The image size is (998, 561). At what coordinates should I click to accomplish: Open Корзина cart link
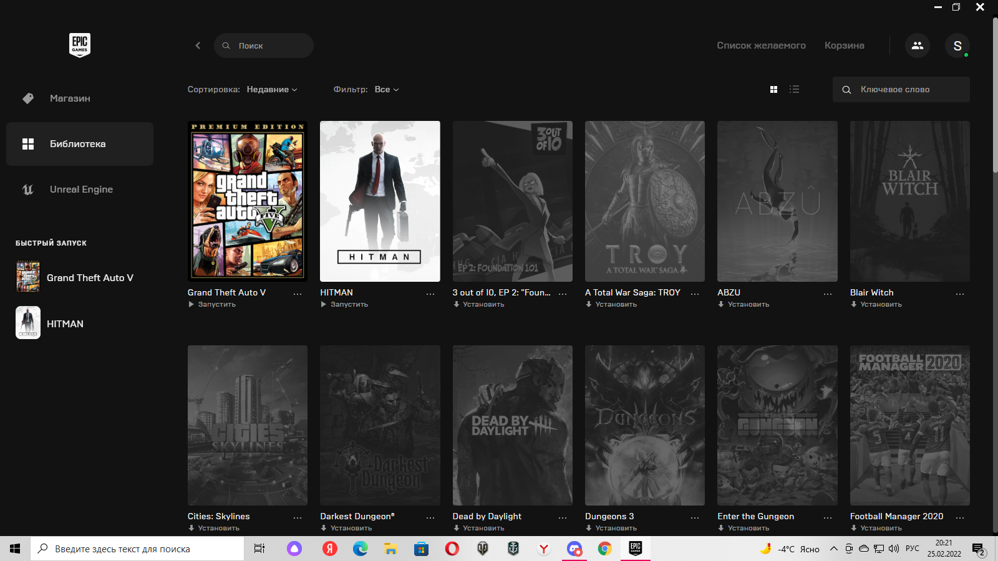point(844,46)
